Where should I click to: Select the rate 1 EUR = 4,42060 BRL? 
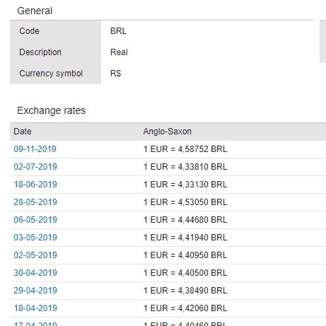(x=185, y=308)
